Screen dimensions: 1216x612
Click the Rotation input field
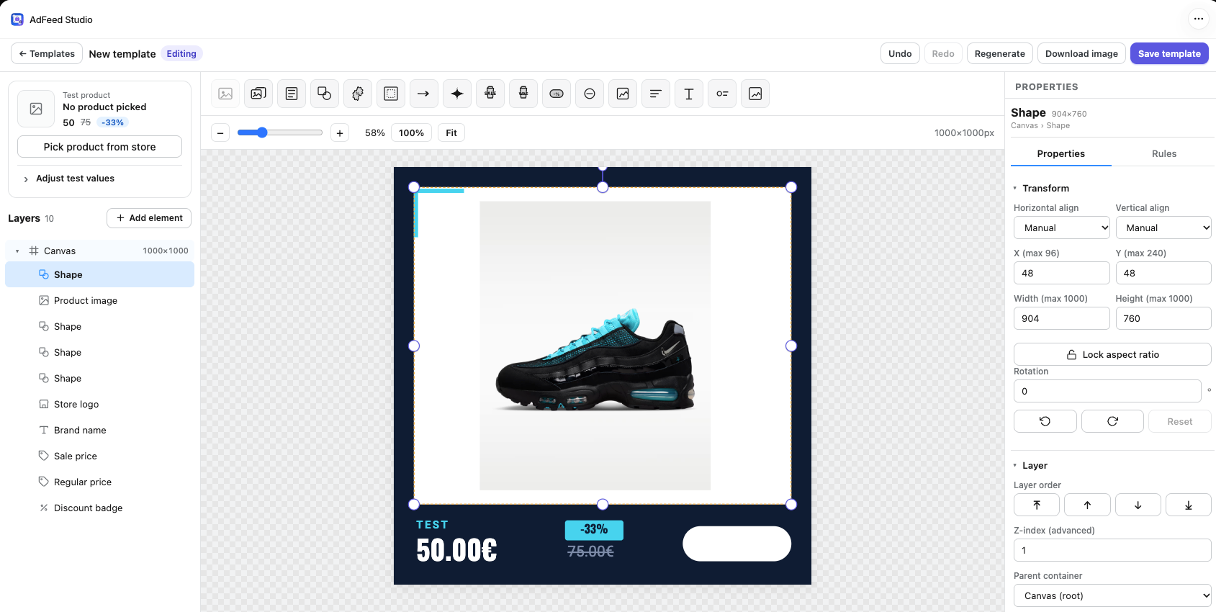click(x=1107, y=391)
